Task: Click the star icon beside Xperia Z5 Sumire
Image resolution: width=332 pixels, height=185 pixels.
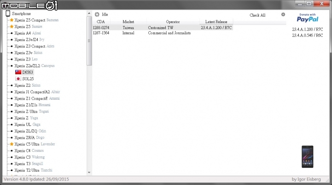Action: pyautogui.click(x=12, y=26)
